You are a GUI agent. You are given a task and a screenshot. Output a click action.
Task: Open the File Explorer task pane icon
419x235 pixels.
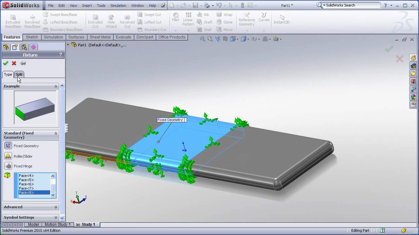click(413, 73)
